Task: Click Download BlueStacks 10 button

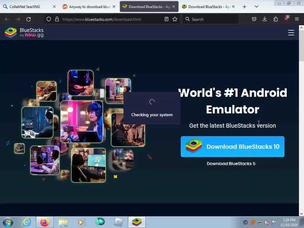Action: (232, 147)
